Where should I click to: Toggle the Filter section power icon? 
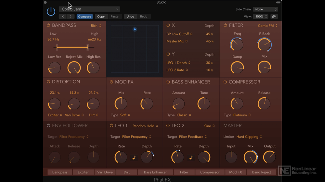coord(225,25)
